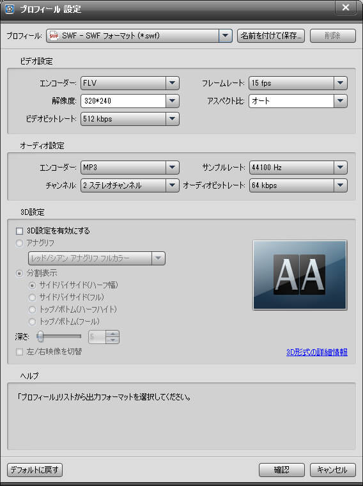Viewport: 363px width, 486px height.
Task: Select サイドバイサイド(フル) radio option
Action: click(32, 297)
